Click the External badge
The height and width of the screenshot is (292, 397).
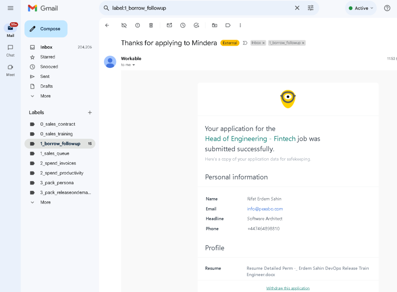click(x=230, y=43)
